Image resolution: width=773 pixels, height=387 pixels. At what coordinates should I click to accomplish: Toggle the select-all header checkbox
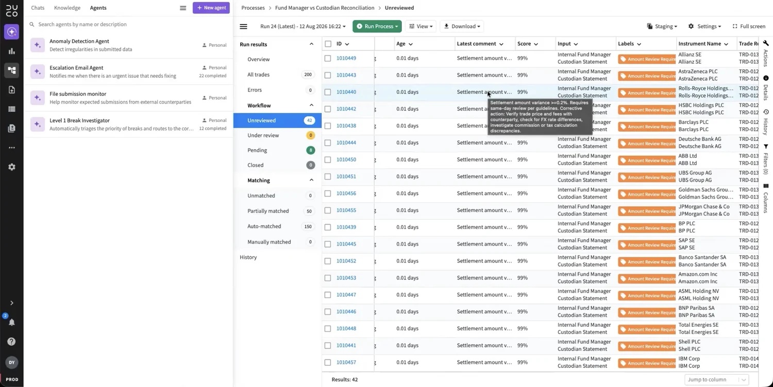point(328,44)
